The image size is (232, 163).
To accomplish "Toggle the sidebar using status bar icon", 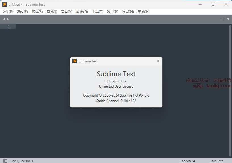I will coord(5,161).
